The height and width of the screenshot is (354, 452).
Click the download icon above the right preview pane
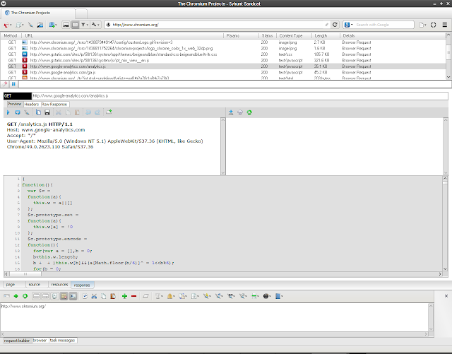point(231,112)
